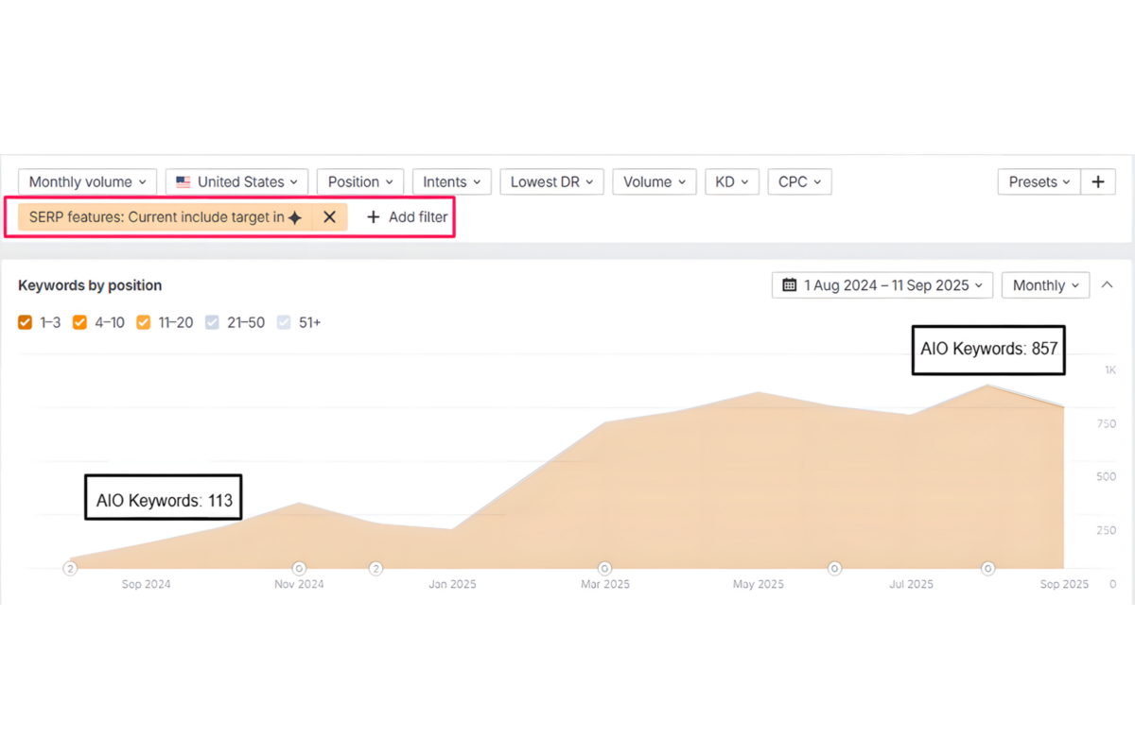The height and width of the screenshot is (756, 1135).
Task: Click the AI Overview sparkle icon in filter
Action: point(295,218)
